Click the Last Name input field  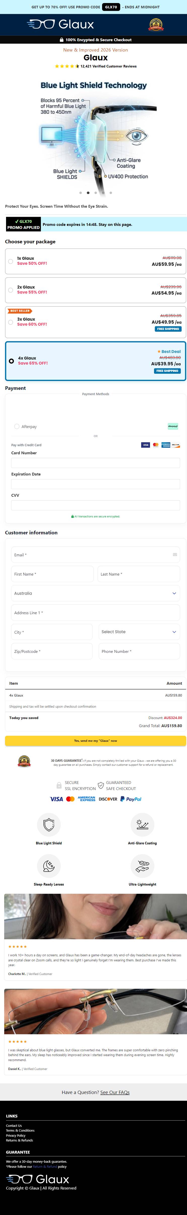point(139,574)
